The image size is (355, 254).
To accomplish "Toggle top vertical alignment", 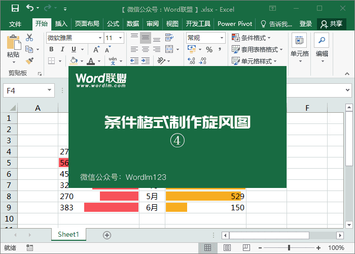I will point(134,38).
